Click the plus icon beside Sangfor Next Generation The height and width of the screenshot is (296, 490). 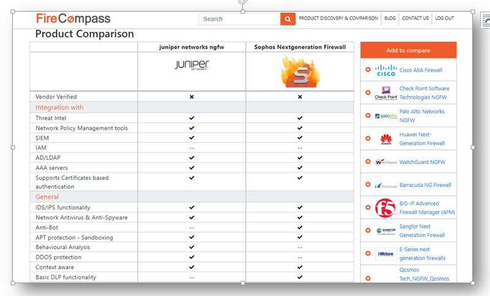coord(368,231)
